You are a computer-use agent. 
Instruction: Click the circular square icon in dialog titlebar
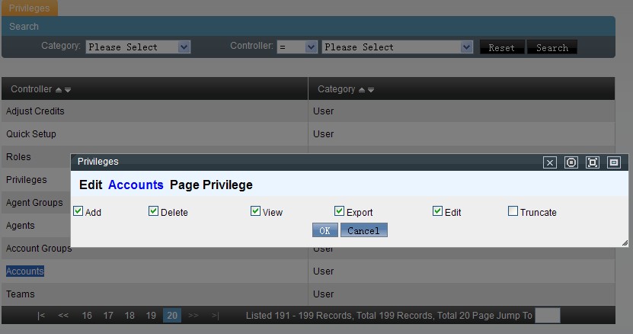pos(571,162)
